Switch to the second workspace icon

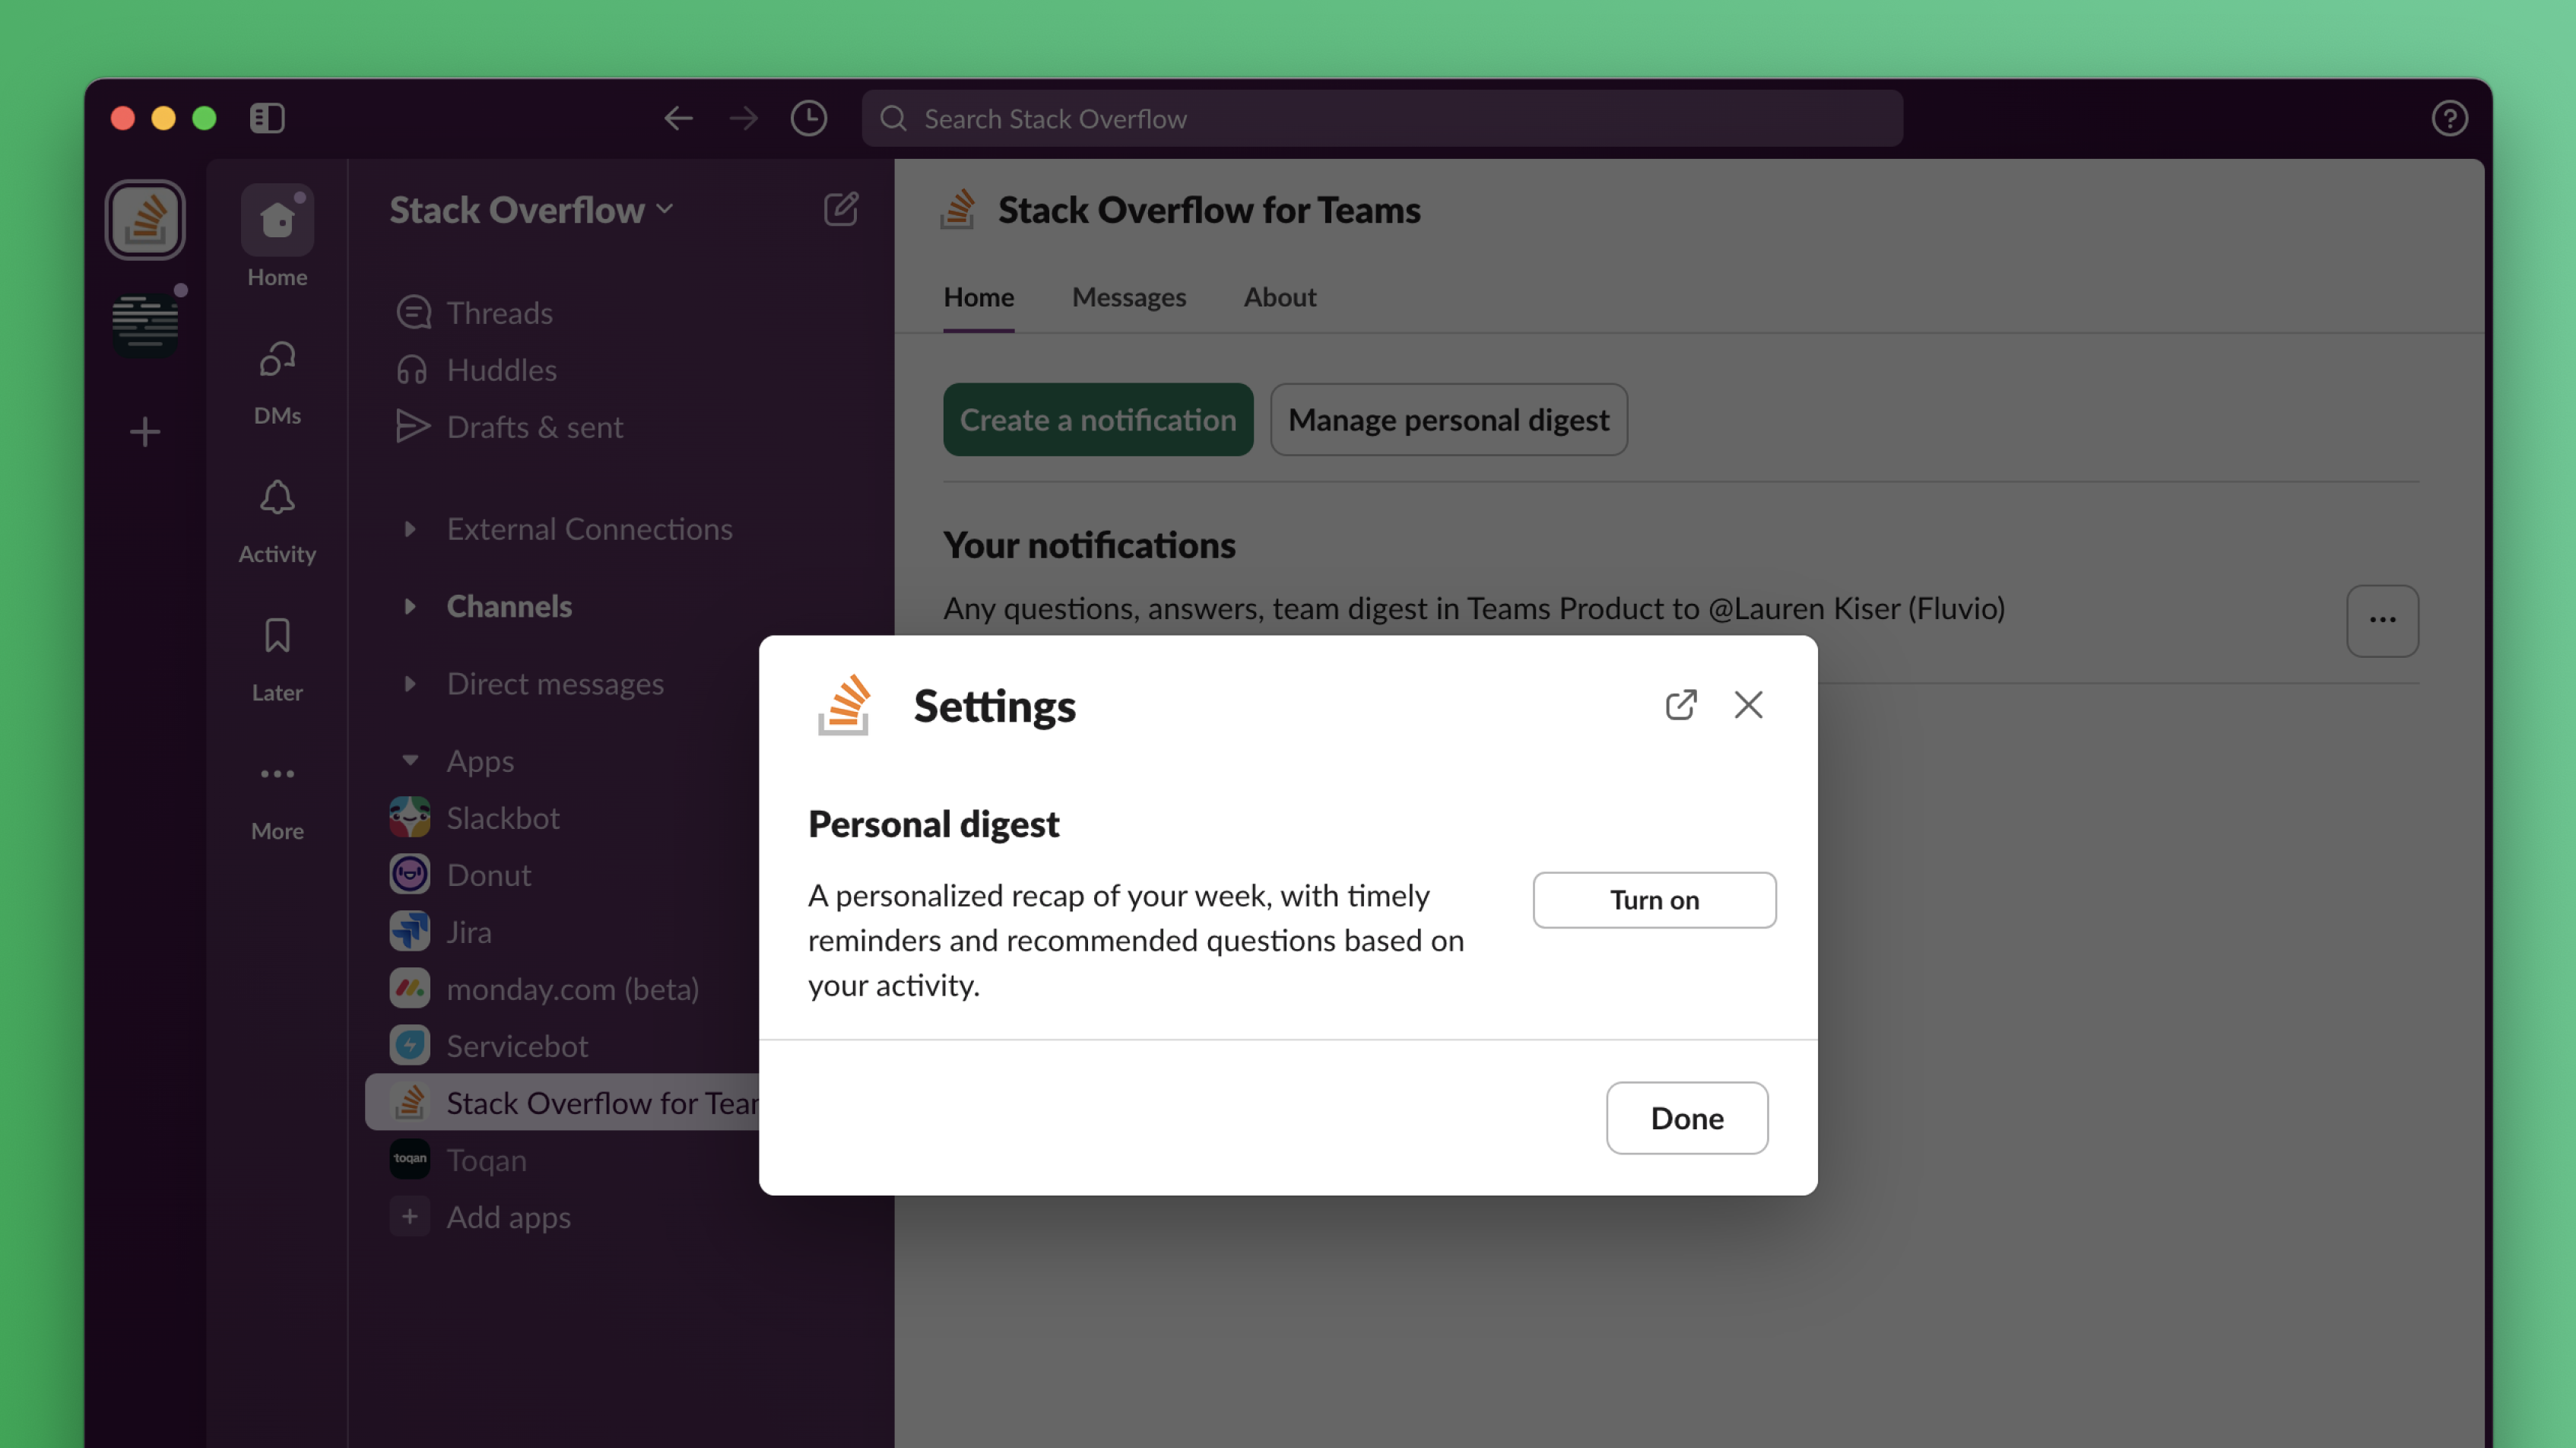(145, 323)
